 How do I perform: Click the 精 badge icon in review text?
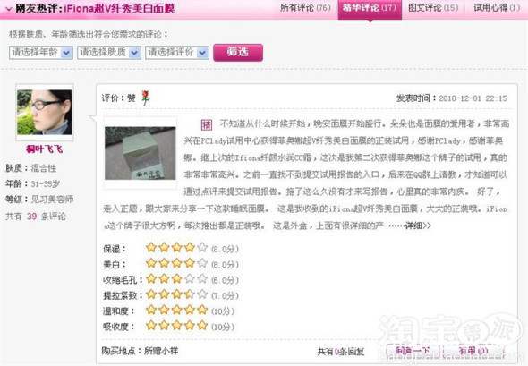pos(207,125)
